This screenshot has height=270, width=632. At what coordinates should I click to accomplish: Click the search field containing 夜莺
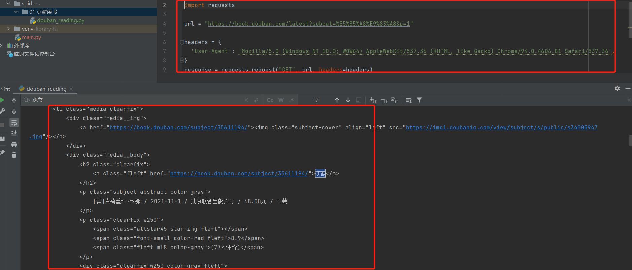click(135, 100)
